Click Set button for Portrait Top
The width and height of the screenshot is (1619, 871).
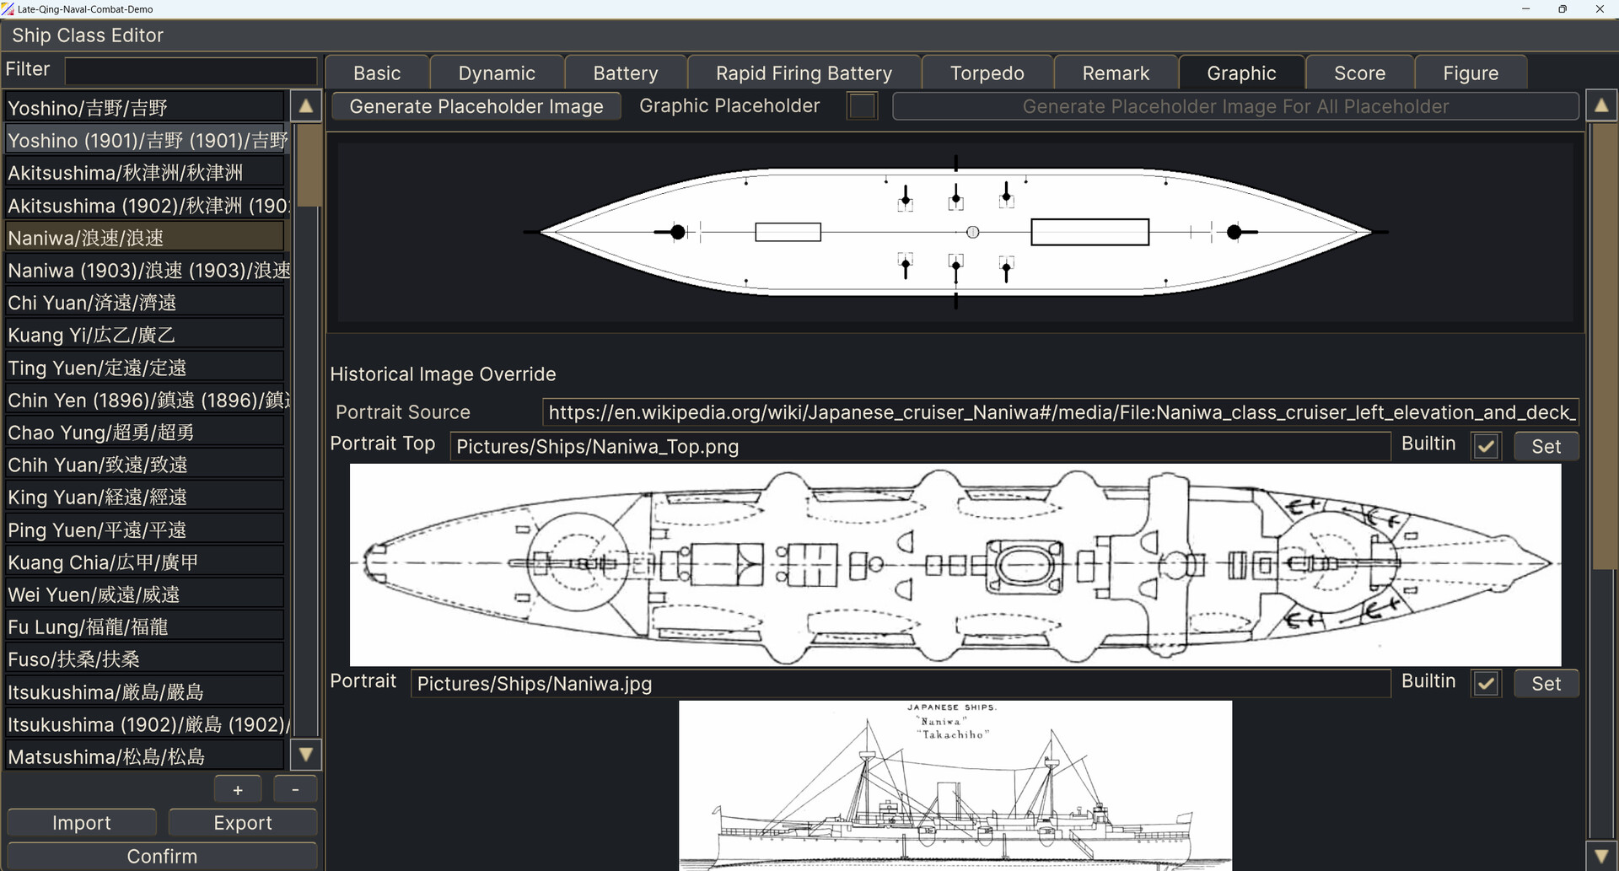[1546, 446]
